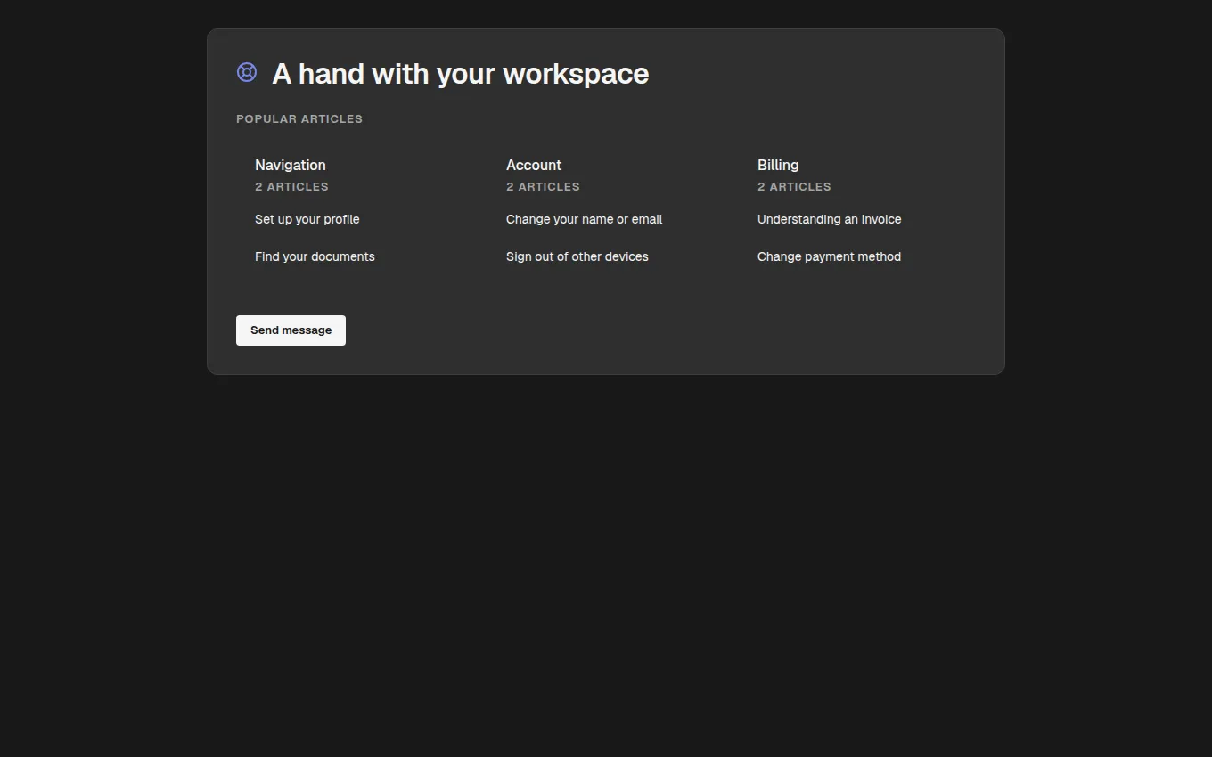Click the Send message button

tap(291, 330)
